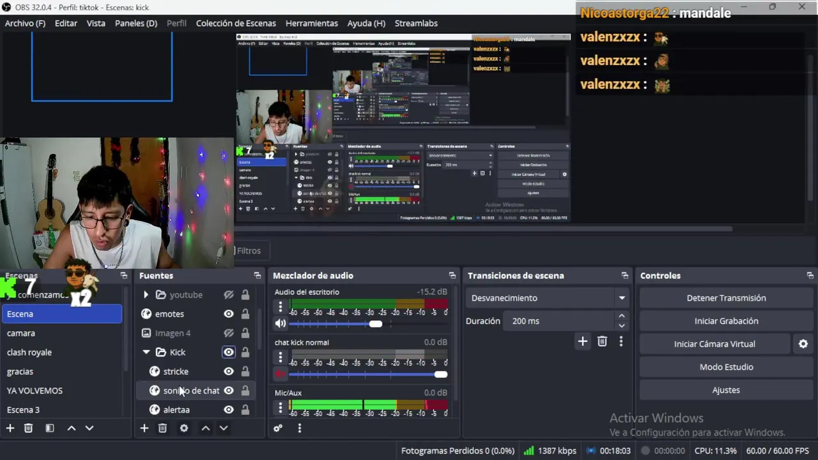Image resolution: width=818 pixels, height=460 pixels.
Task: Open the Vista menu
Action: 96,23
